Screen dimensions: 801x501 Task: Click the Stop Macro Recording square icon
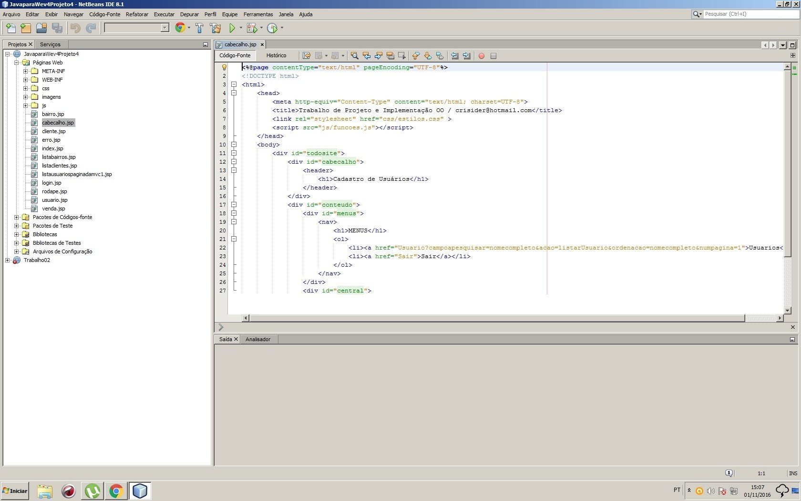(493, 56)
